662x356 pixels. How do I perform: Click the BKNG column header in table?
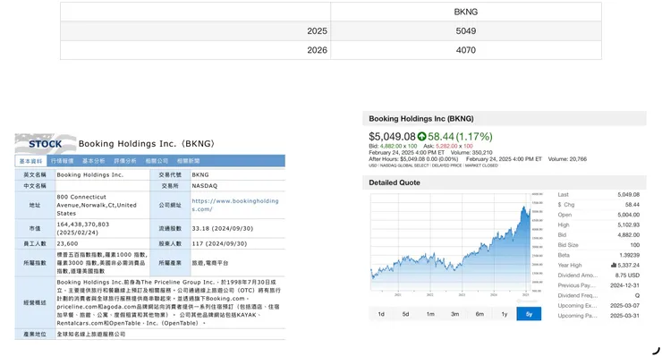click(466, 12)
